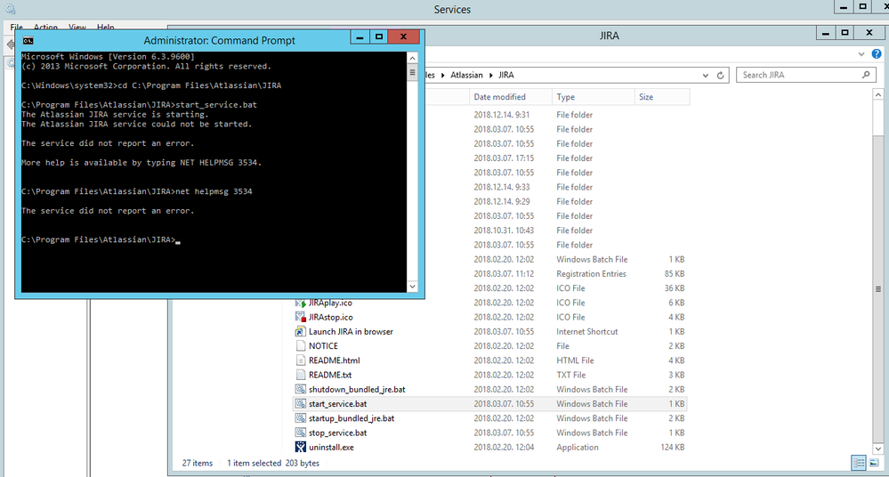Open the Action menu in Services
This screenshot has width=889, height=477.
(x=45, y=28)
